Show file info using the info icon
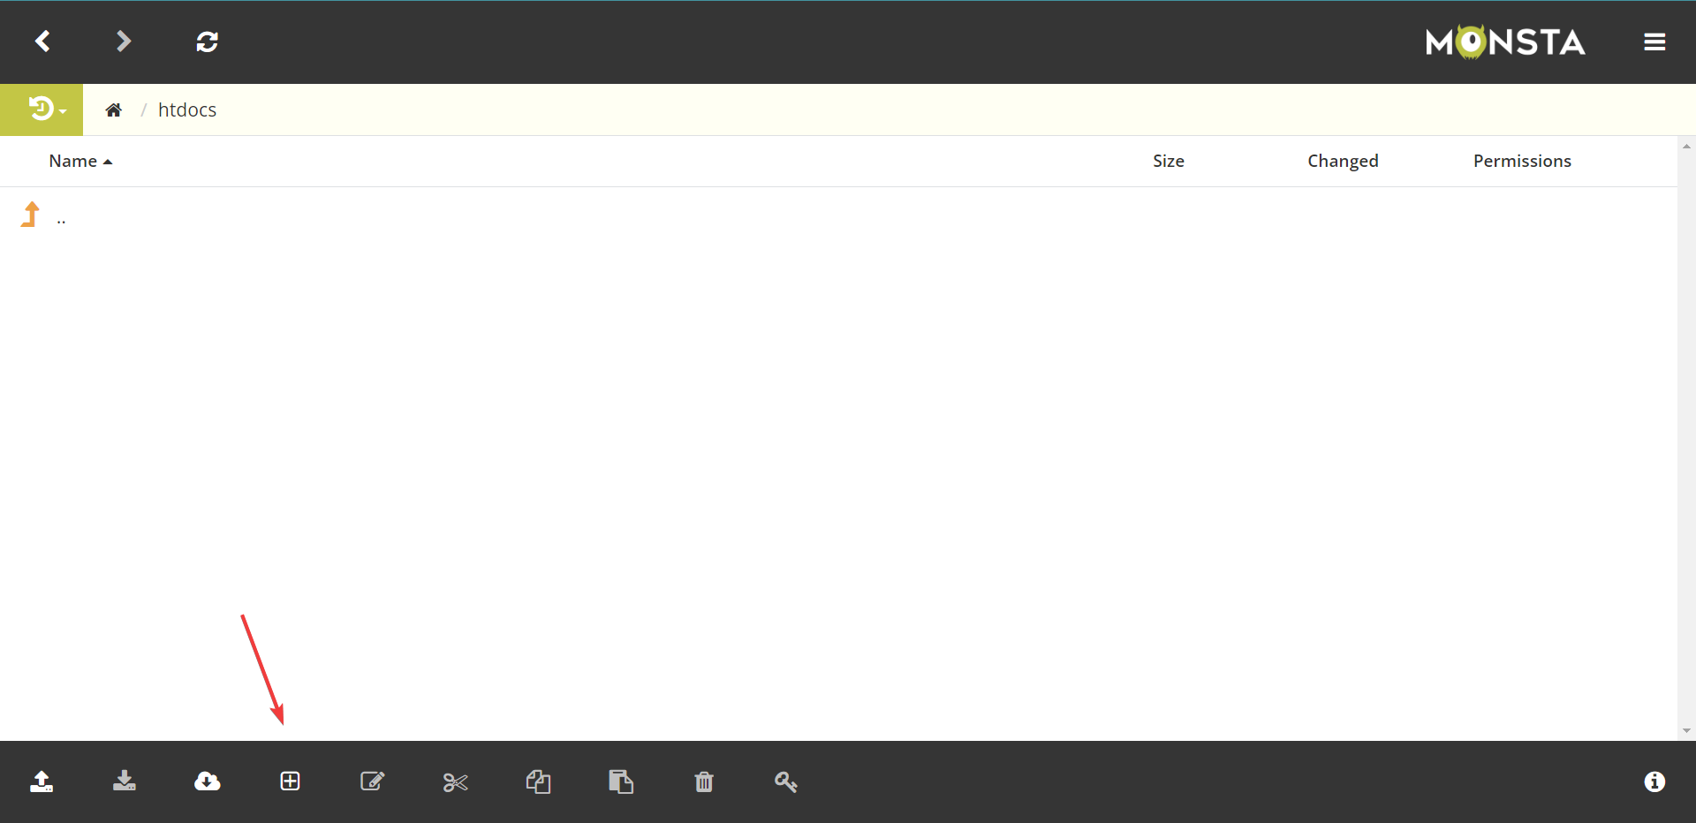The image size is (1696, 823). click(1654, 781)
